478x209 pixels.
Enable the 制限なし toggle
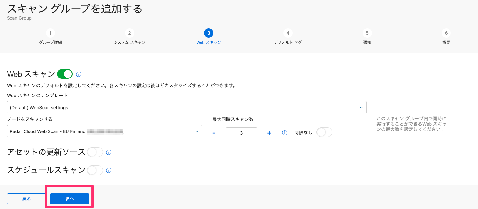point(324,132)
